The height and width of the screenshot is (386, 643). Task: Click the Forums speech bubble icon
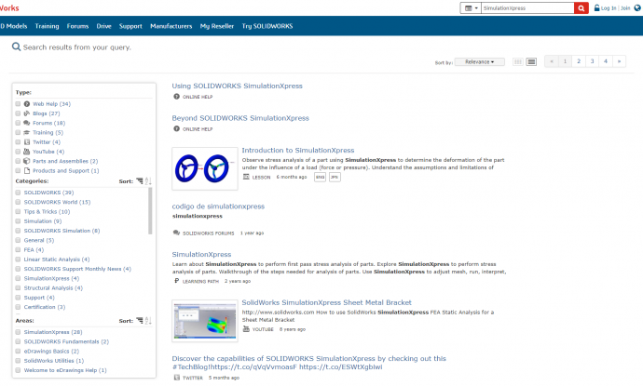click(x=27, y=123)
